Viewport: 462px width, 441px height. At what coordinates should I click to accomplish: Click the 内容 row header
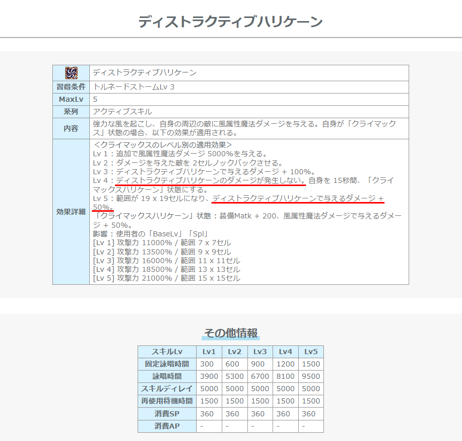(x=71, y=128)
